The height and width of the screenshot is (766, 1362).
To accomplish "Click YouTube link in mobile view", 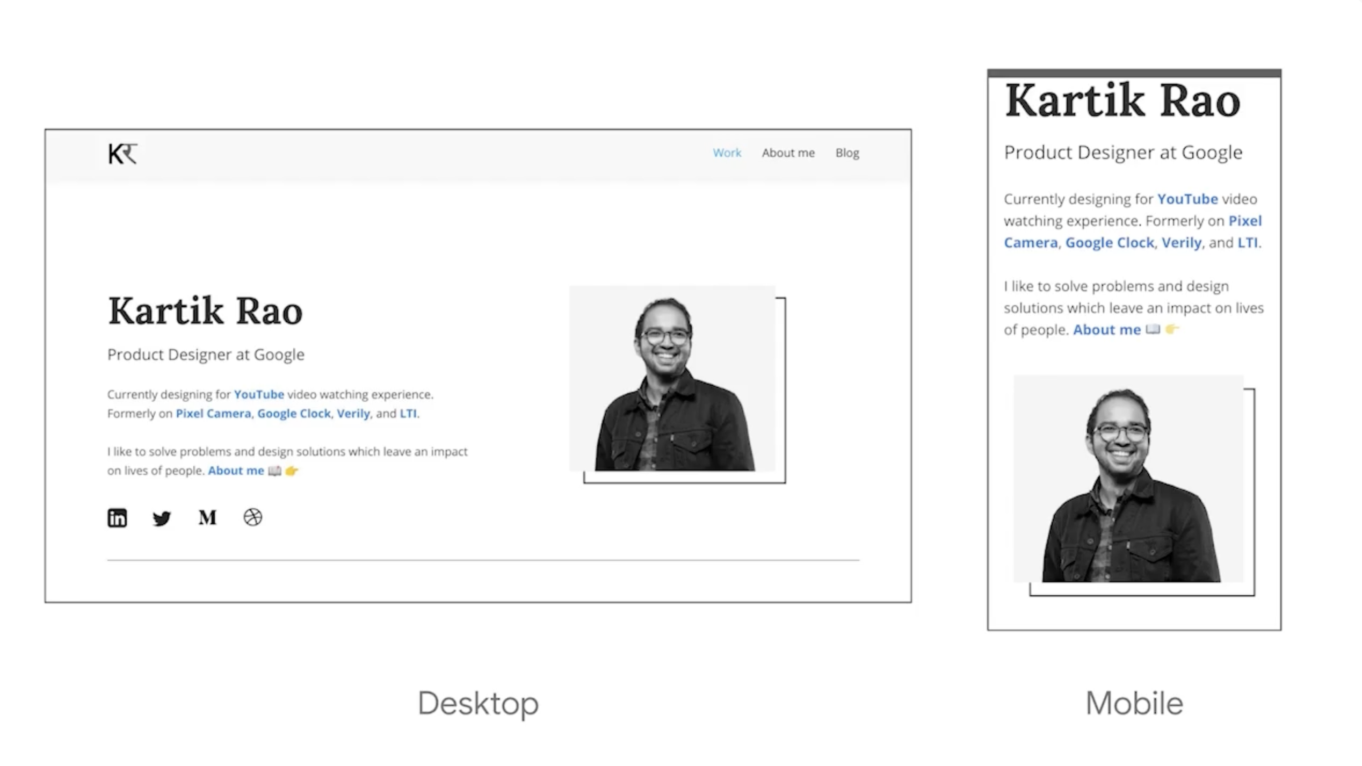I will [x=1187, y=199].
